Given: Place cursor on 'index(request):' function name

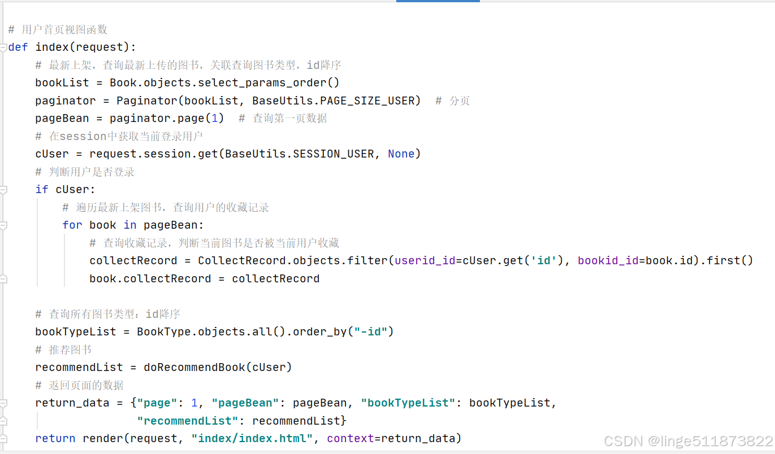Looking at the screenshot, I should coord(86,47).
